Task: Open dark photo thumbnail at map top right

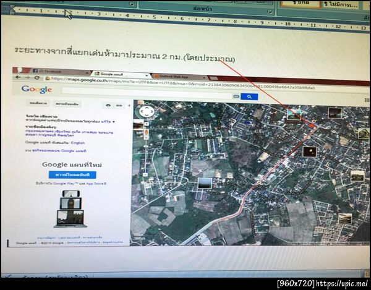Action: point(335,113)
